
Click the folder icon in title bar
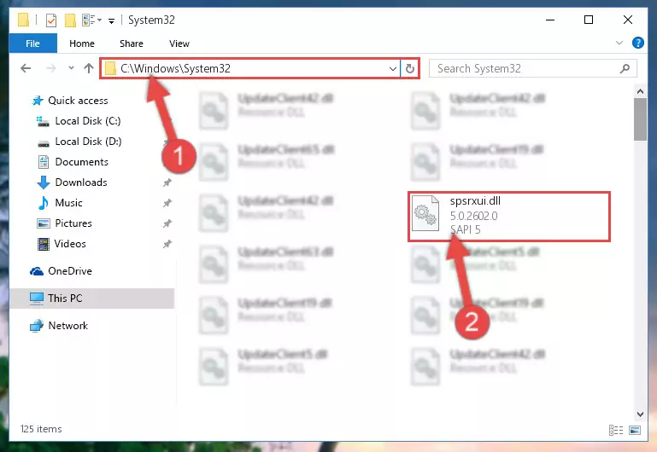tap(23, 20)
